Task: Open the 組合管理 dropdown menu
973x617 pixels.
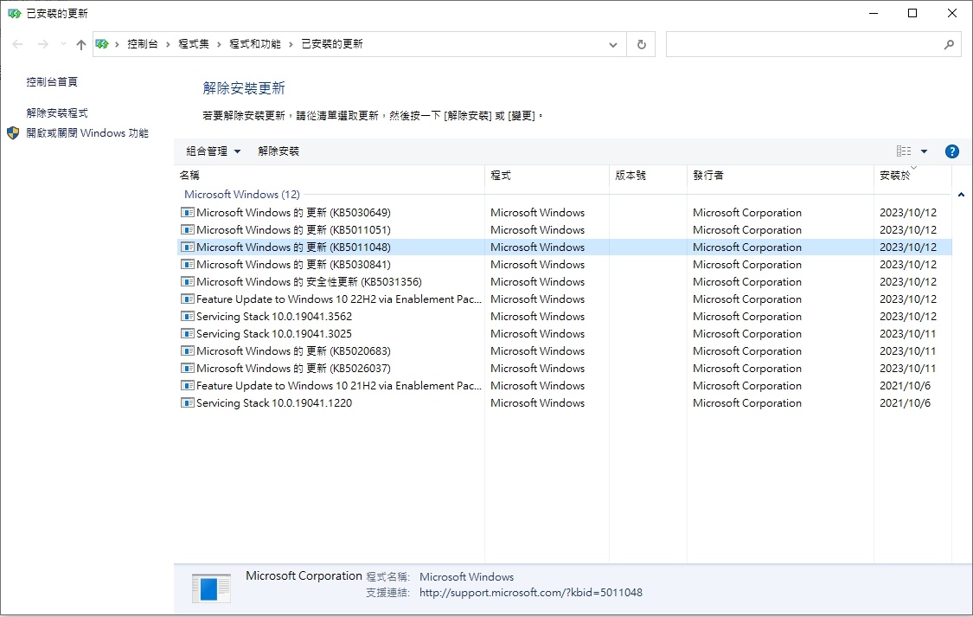Action: [213, 151]
